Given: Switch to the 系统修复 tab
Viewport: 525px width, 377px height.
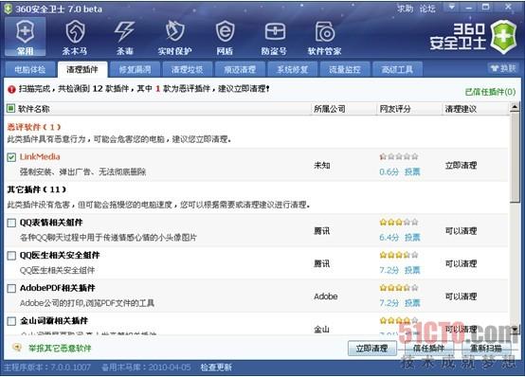Looking at the screenshot, I should (x=292, y=69).
